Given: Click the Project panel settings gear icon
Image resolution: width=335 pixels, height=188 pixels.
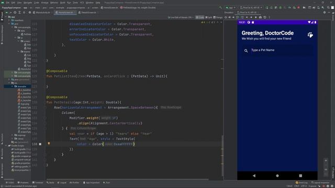Looking at the screenshot, I should [30, 13].
